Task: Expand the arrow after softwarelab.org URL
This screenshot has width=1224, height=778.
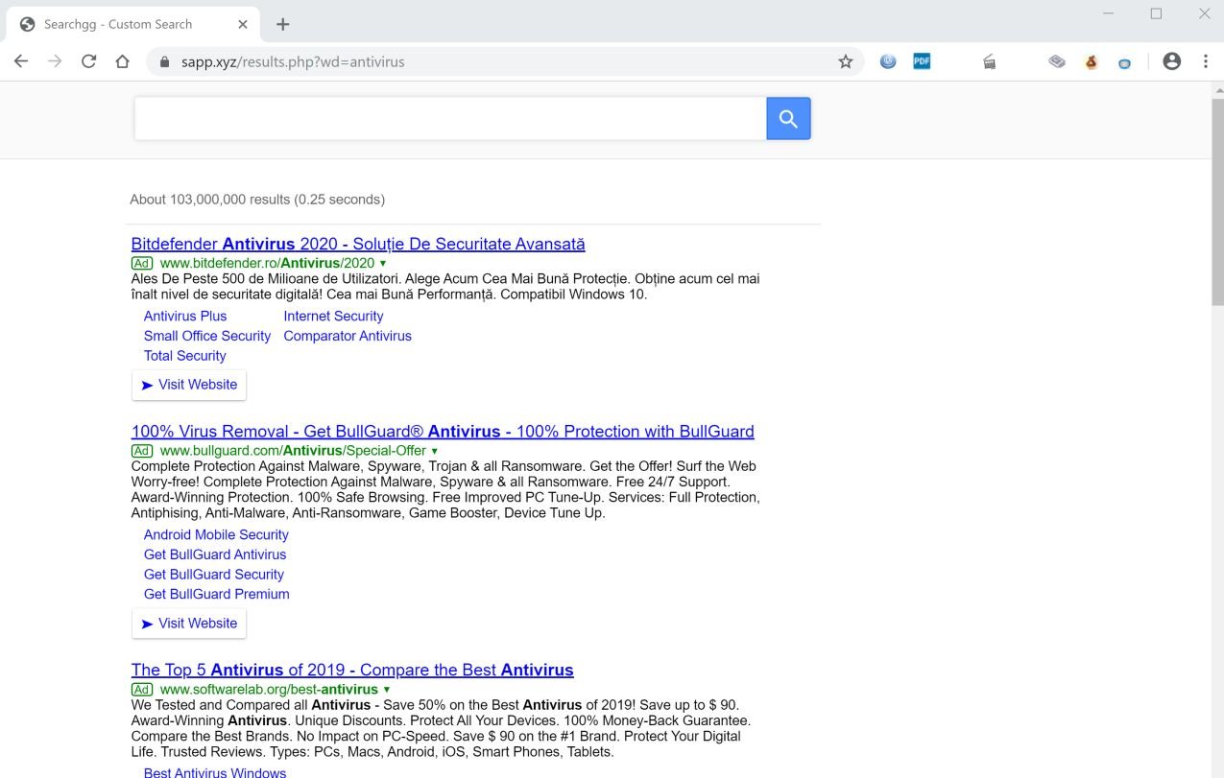Action: pos(387,690)
